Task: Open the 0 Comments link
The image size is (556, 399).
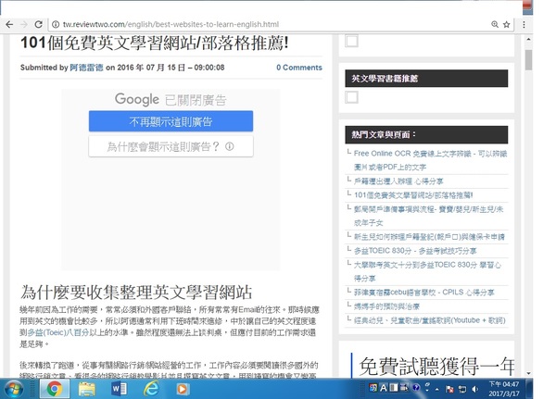Action: (299, 68)
